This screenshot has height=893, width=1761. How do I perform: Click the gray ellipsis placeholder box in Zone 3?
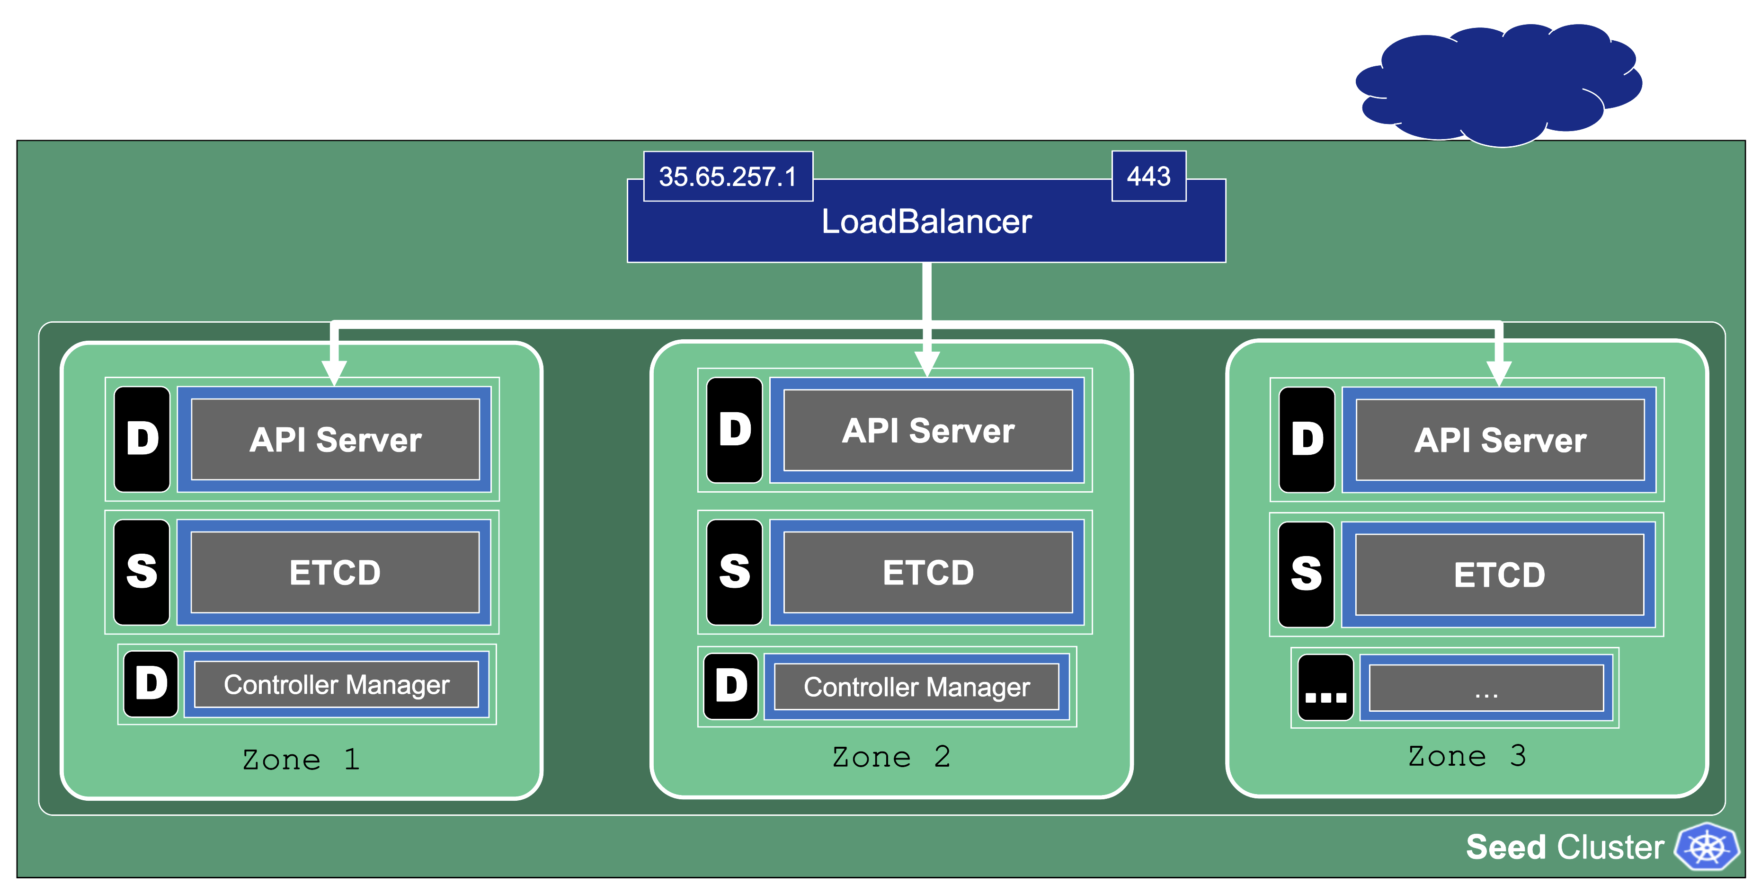1486,688
